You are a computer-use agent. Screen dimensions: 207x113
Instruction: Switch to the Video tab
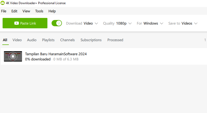[17, 40]
